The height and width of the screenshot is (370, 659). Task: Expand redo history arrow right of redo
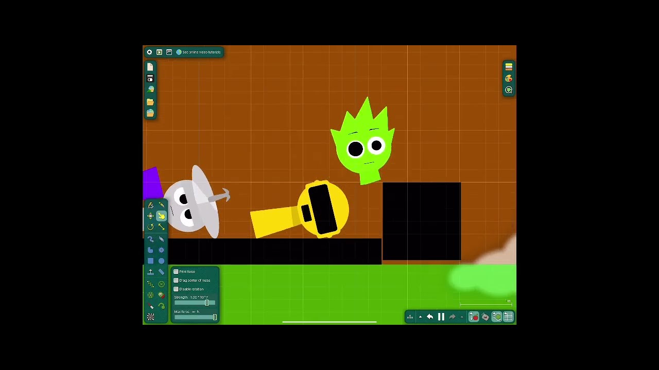pos(462,317)
